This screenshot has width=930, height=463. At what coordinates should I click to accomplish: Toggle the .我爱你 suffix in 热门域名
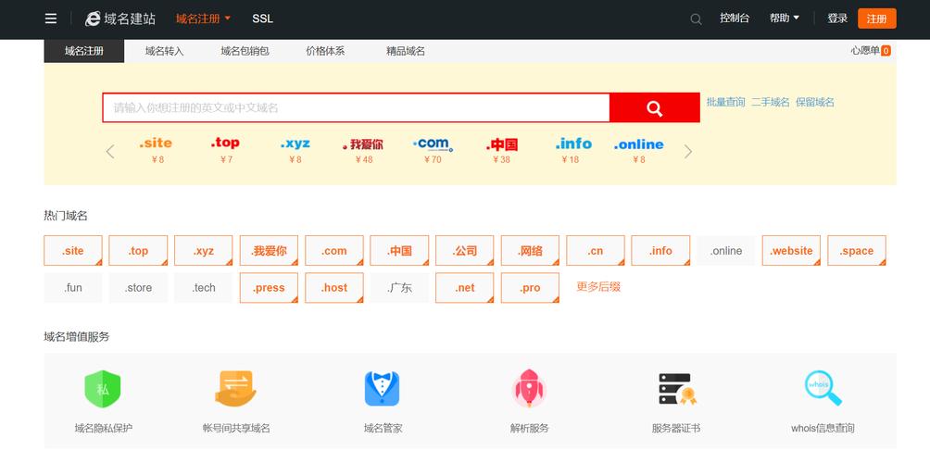269,251
